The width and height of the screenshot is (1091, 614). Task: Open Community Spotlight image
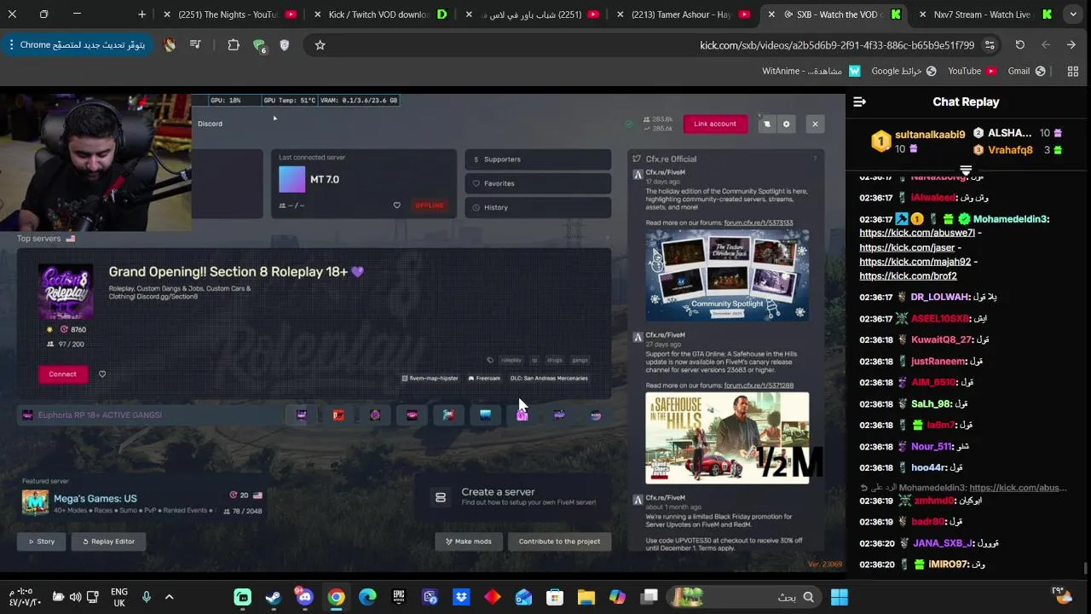click(727, 275)
